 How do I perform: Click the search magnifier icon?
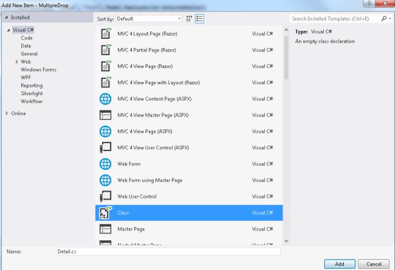[x=383, y=18]
